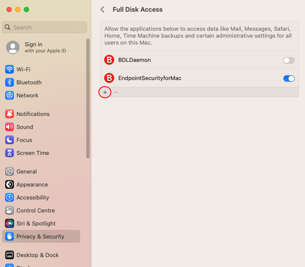Select Privacy & Security in sidebar

click(x=41, y=236)
